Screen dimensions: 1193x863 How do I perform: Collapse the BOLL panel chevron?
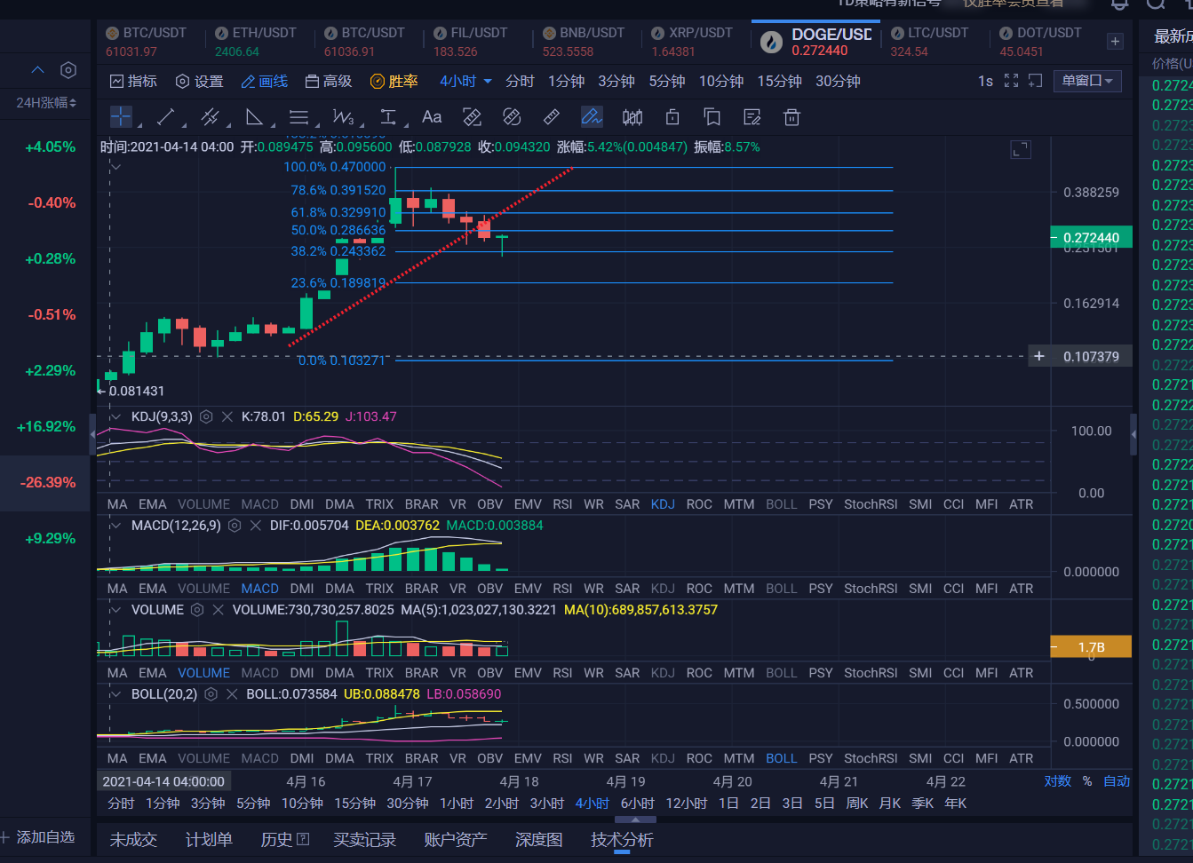[115, 694]
